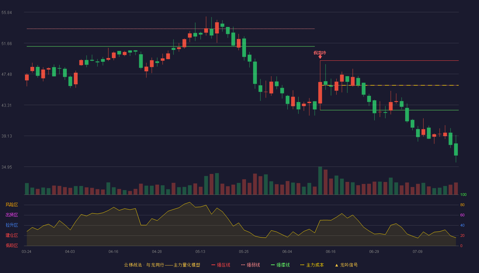The height and width of the screenshot is (273, 479).
Task: Select the 风险区 zone label
Action: point(12,205)
